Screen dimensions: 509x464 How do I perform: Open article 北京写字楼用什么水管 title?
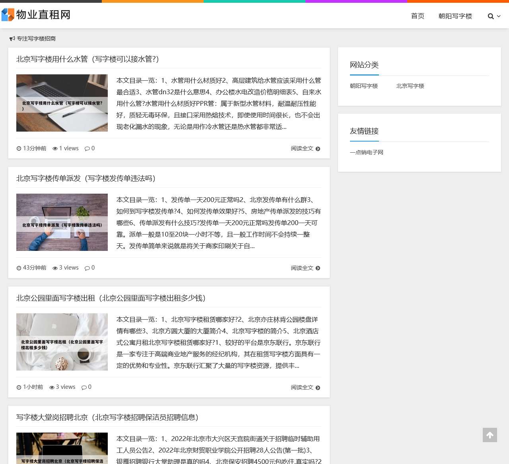click(x=87, y=59)
